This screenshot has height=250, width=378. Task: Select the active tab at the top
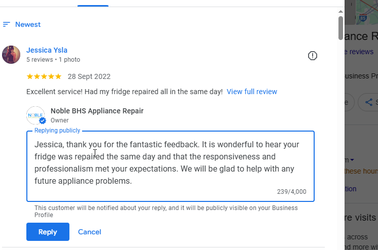(93, 3)
